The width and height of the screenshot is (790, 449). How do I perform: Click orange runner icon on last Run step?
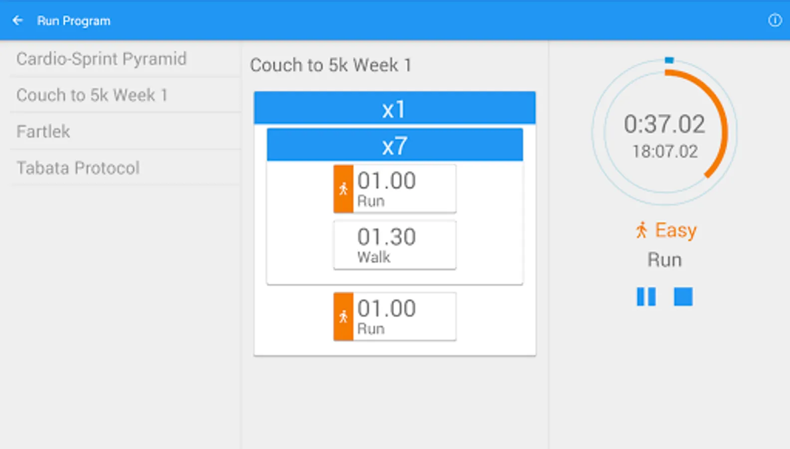pos(343,317)
